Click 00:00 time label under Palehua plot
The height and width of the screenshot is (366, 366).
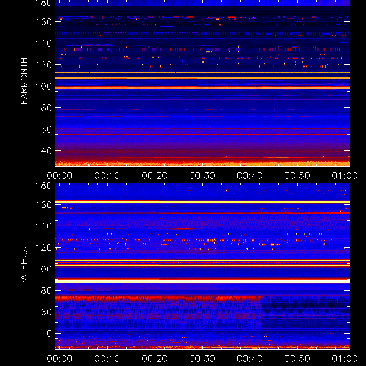(59, 359)
